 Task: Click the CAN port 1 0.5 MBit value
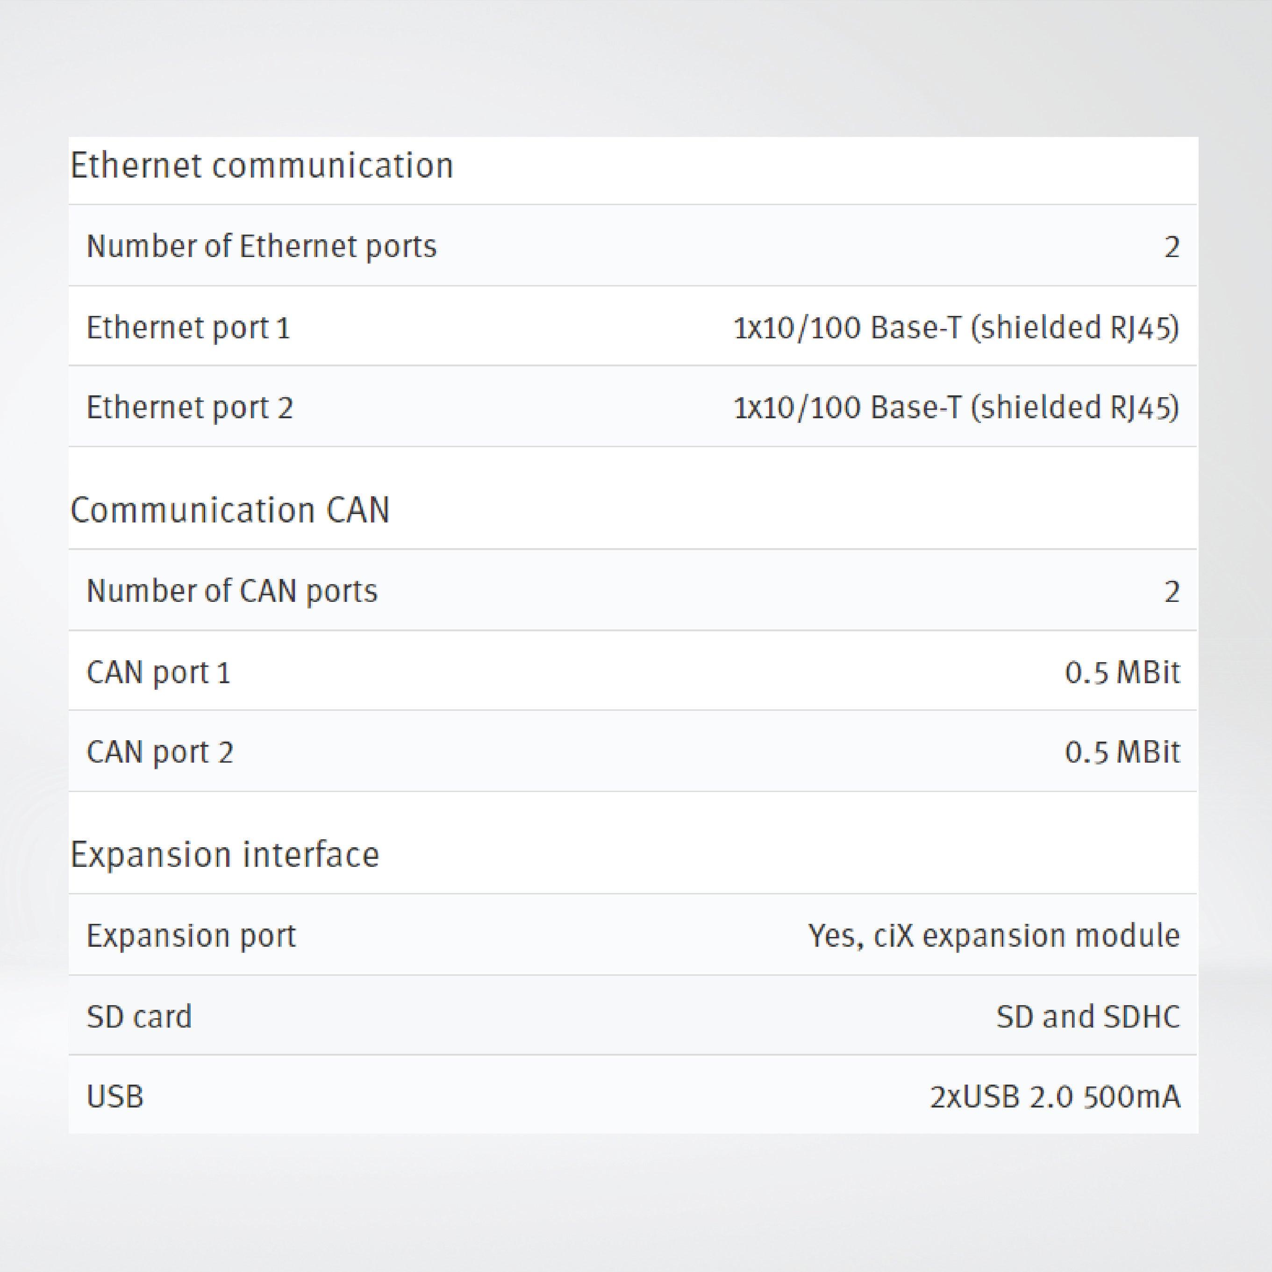(x=1122, y=673)
